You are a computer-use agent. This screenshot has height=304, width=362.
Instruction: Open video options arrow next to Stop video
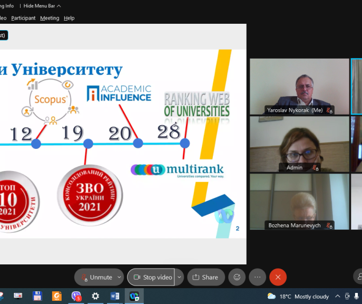pyautogui.click(x=179, y=277)
